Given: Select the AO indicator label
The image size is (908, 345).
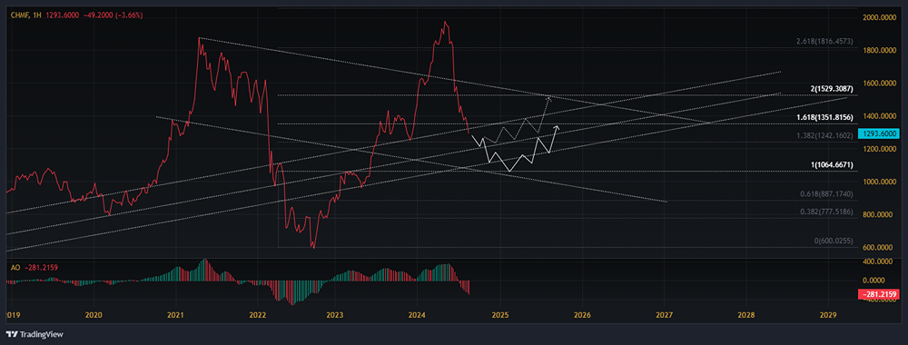Looking at the screenshot, I should coord(16,268).
